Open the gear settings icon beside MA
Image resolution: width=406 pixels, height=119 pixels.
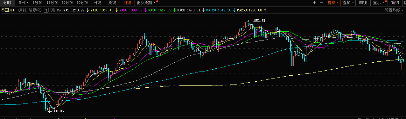(x=53, y=10)
